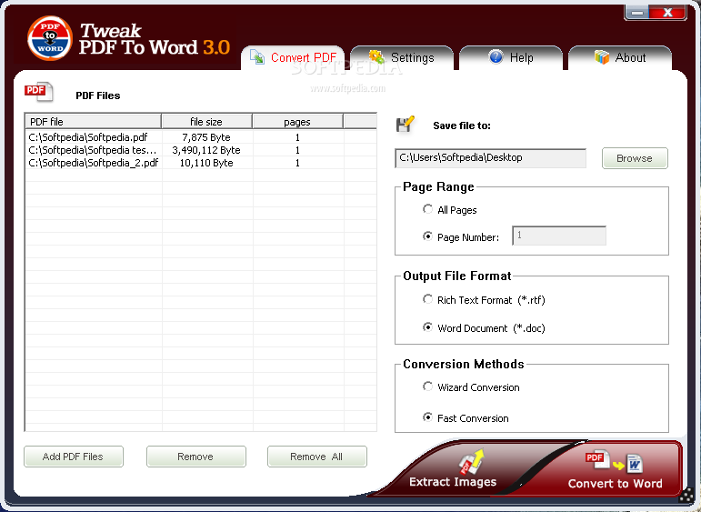Click the Extract Images icon

click(x=471, y=462)
